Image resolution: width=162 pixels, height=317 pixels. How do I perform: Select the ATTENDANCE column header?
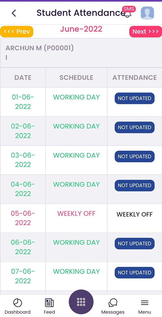(134, 77)
